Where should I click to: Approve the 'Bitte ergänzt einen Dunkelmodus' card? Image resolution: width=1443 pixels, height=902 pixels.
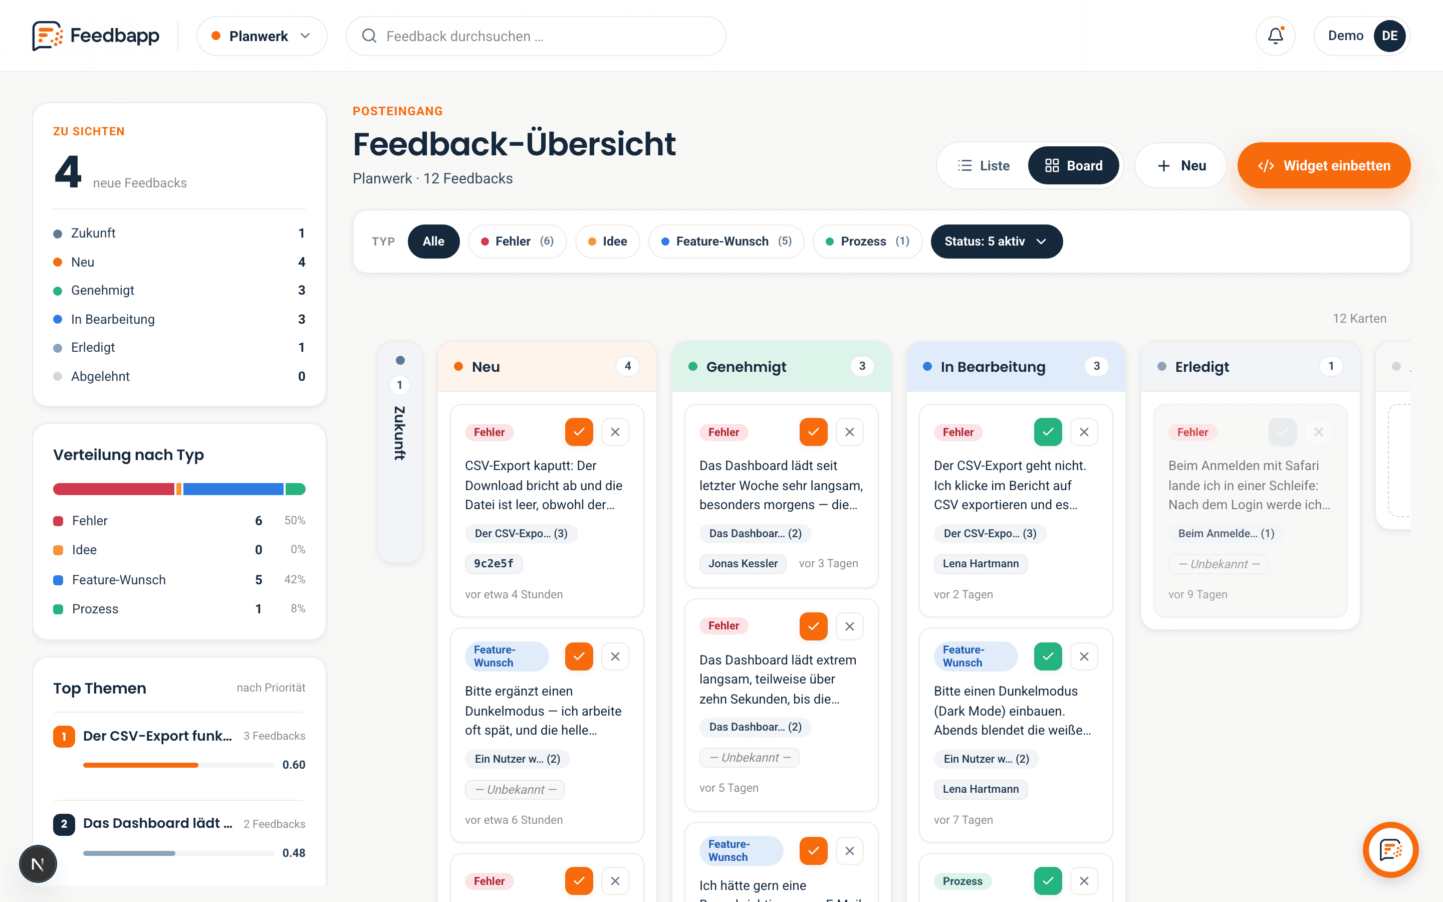pos(579,656)
